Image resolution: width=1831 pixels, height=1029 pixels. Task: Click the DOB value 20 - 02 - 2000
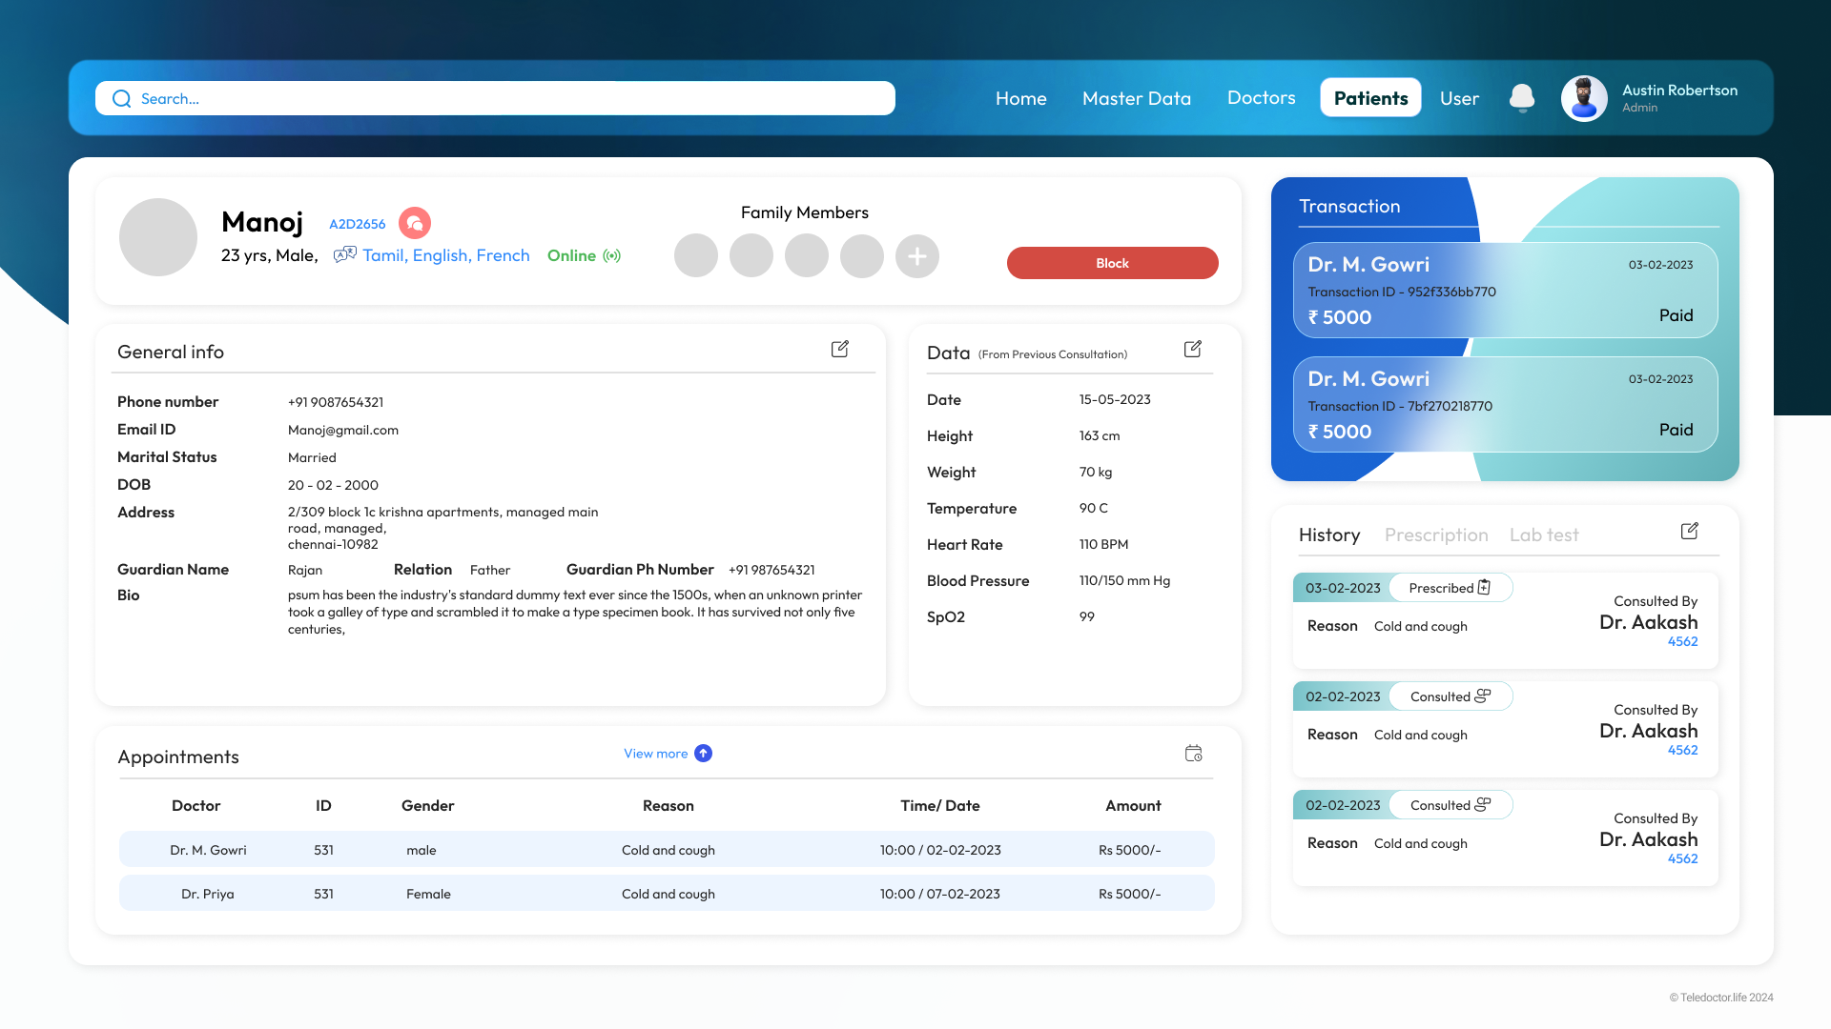333,486
